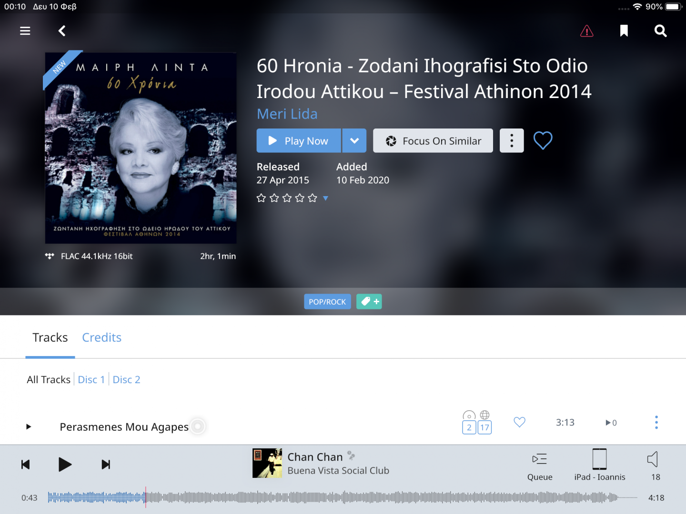Viewport: 686px width, 514px height.
Task: Open bookmarks with the bookmark icon
Action: pos(624,31)
